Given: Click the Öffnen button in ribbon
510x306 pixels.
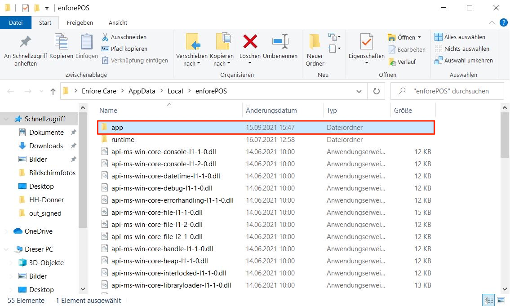Looking at the screenshot, I should pos(401,37).
